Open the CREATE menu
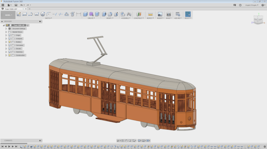Viewport: 267px width, 149px height. click(x=91, y=18)
